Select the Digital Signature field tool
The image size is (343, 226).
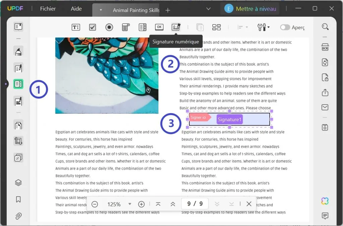[x=176, y=27]
